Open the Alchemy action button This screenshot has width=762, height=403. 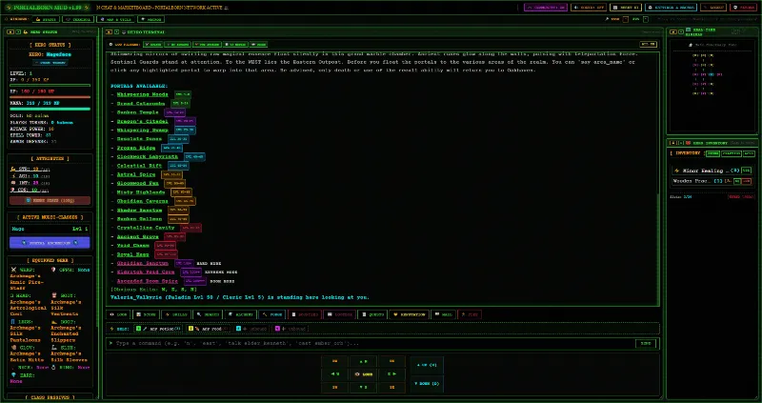click(x=241, y=314)
